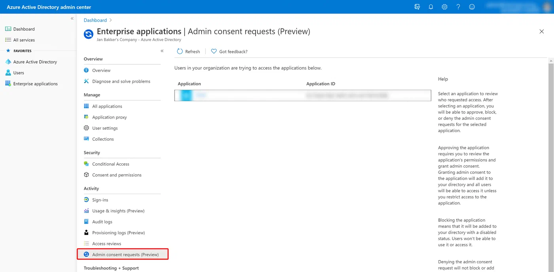The image size is (554, 272).
Task: Open Users favorite
Action: tap(19, 73)
